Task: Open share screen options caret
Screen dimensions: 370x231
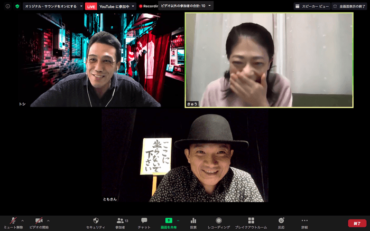Action: point(178,220)
